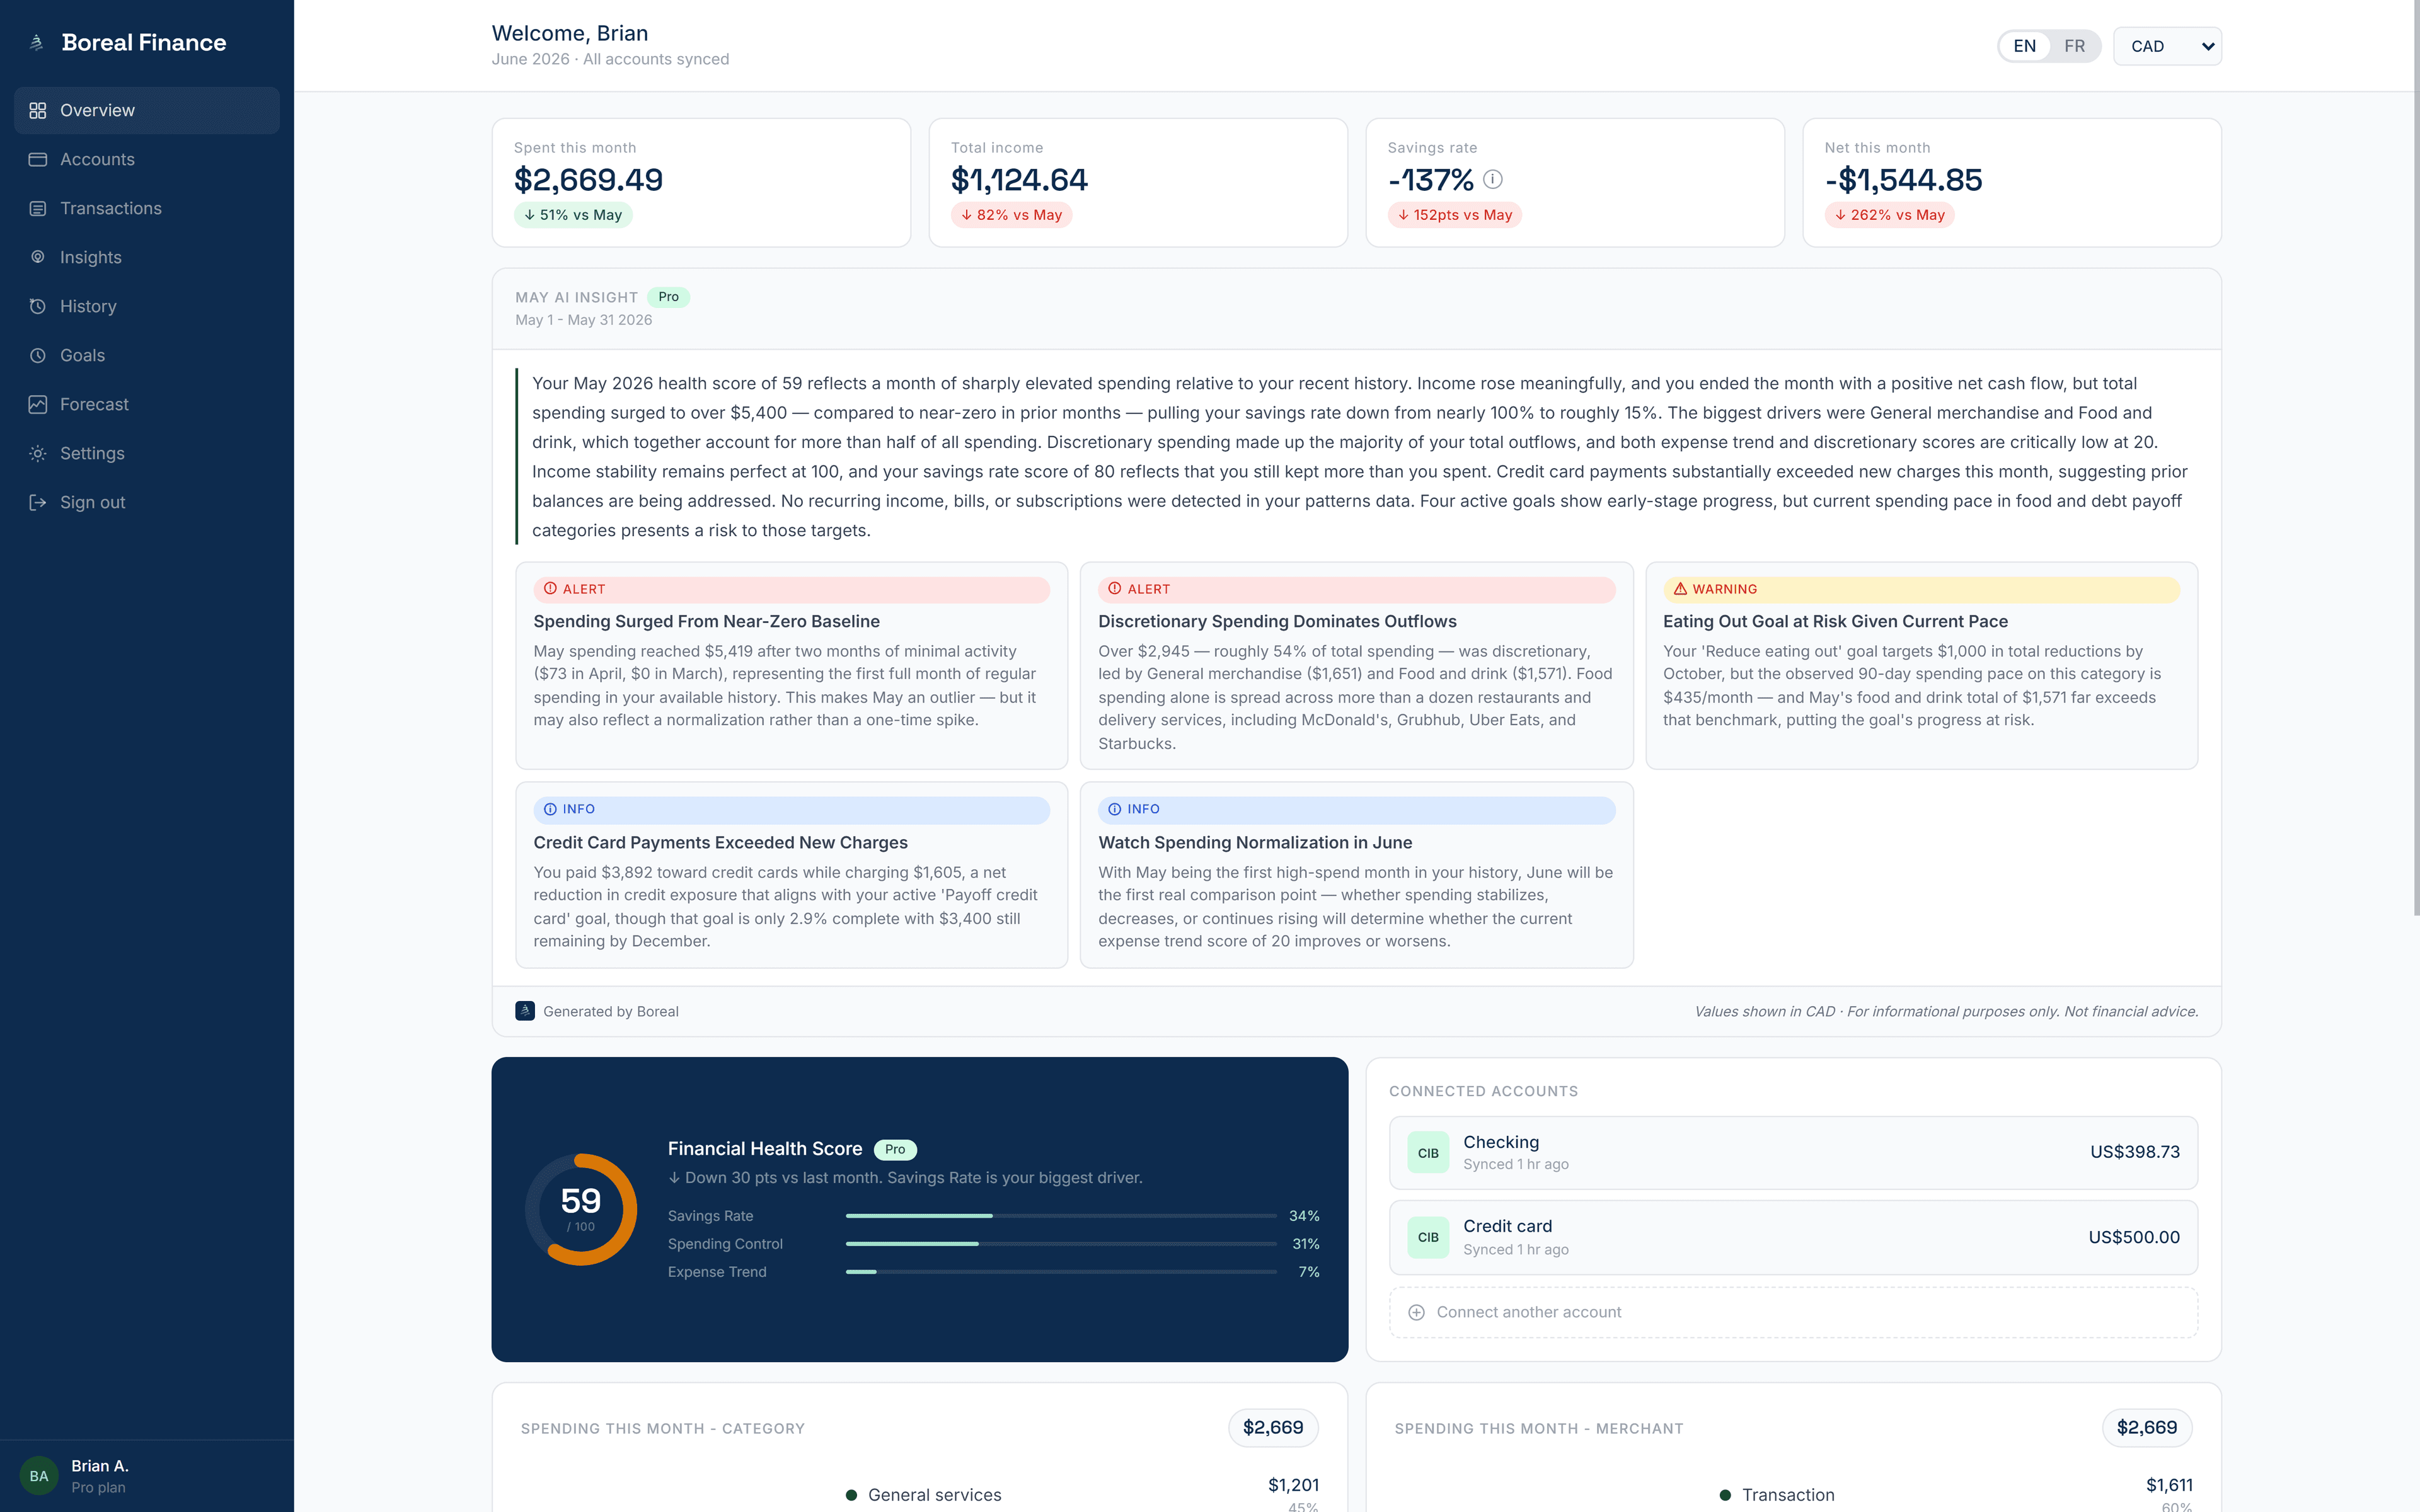2420x1512 pixels.
Task: Open the History page
Action: point(147,306)
